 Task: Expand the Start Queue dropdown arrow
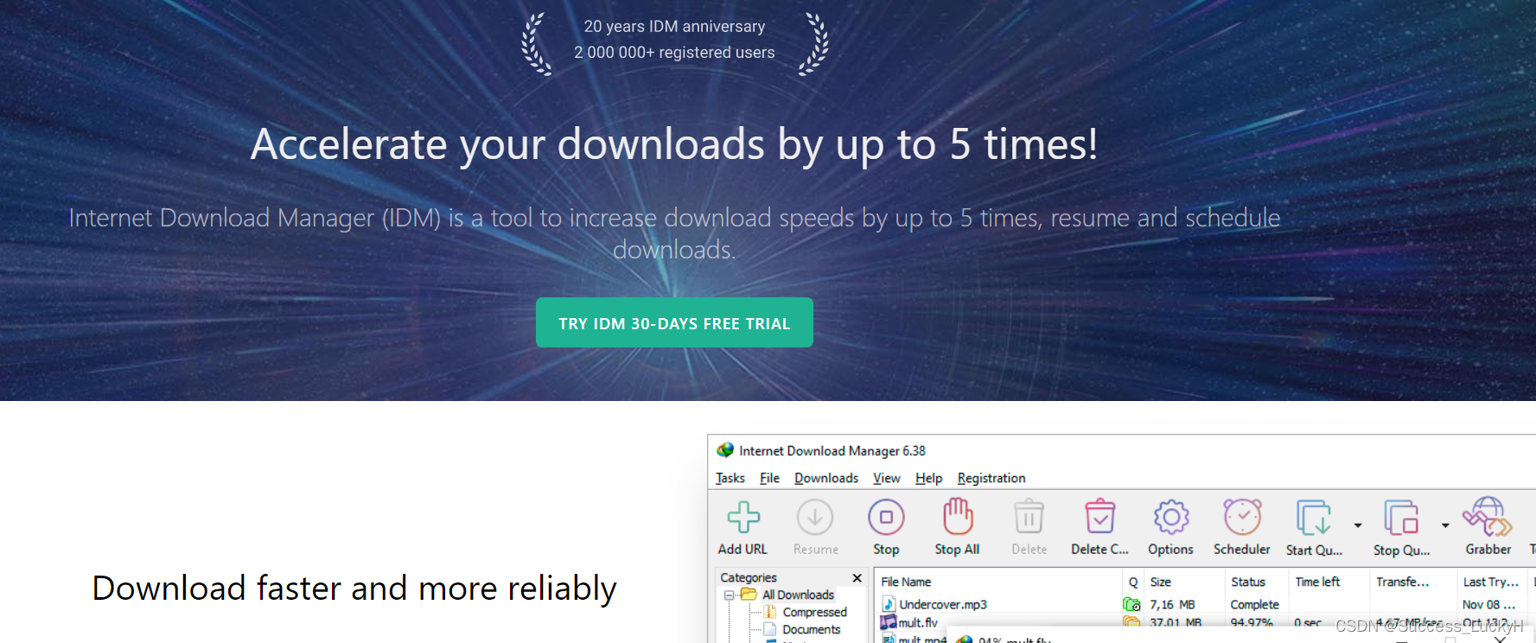tap(1358, 525)
